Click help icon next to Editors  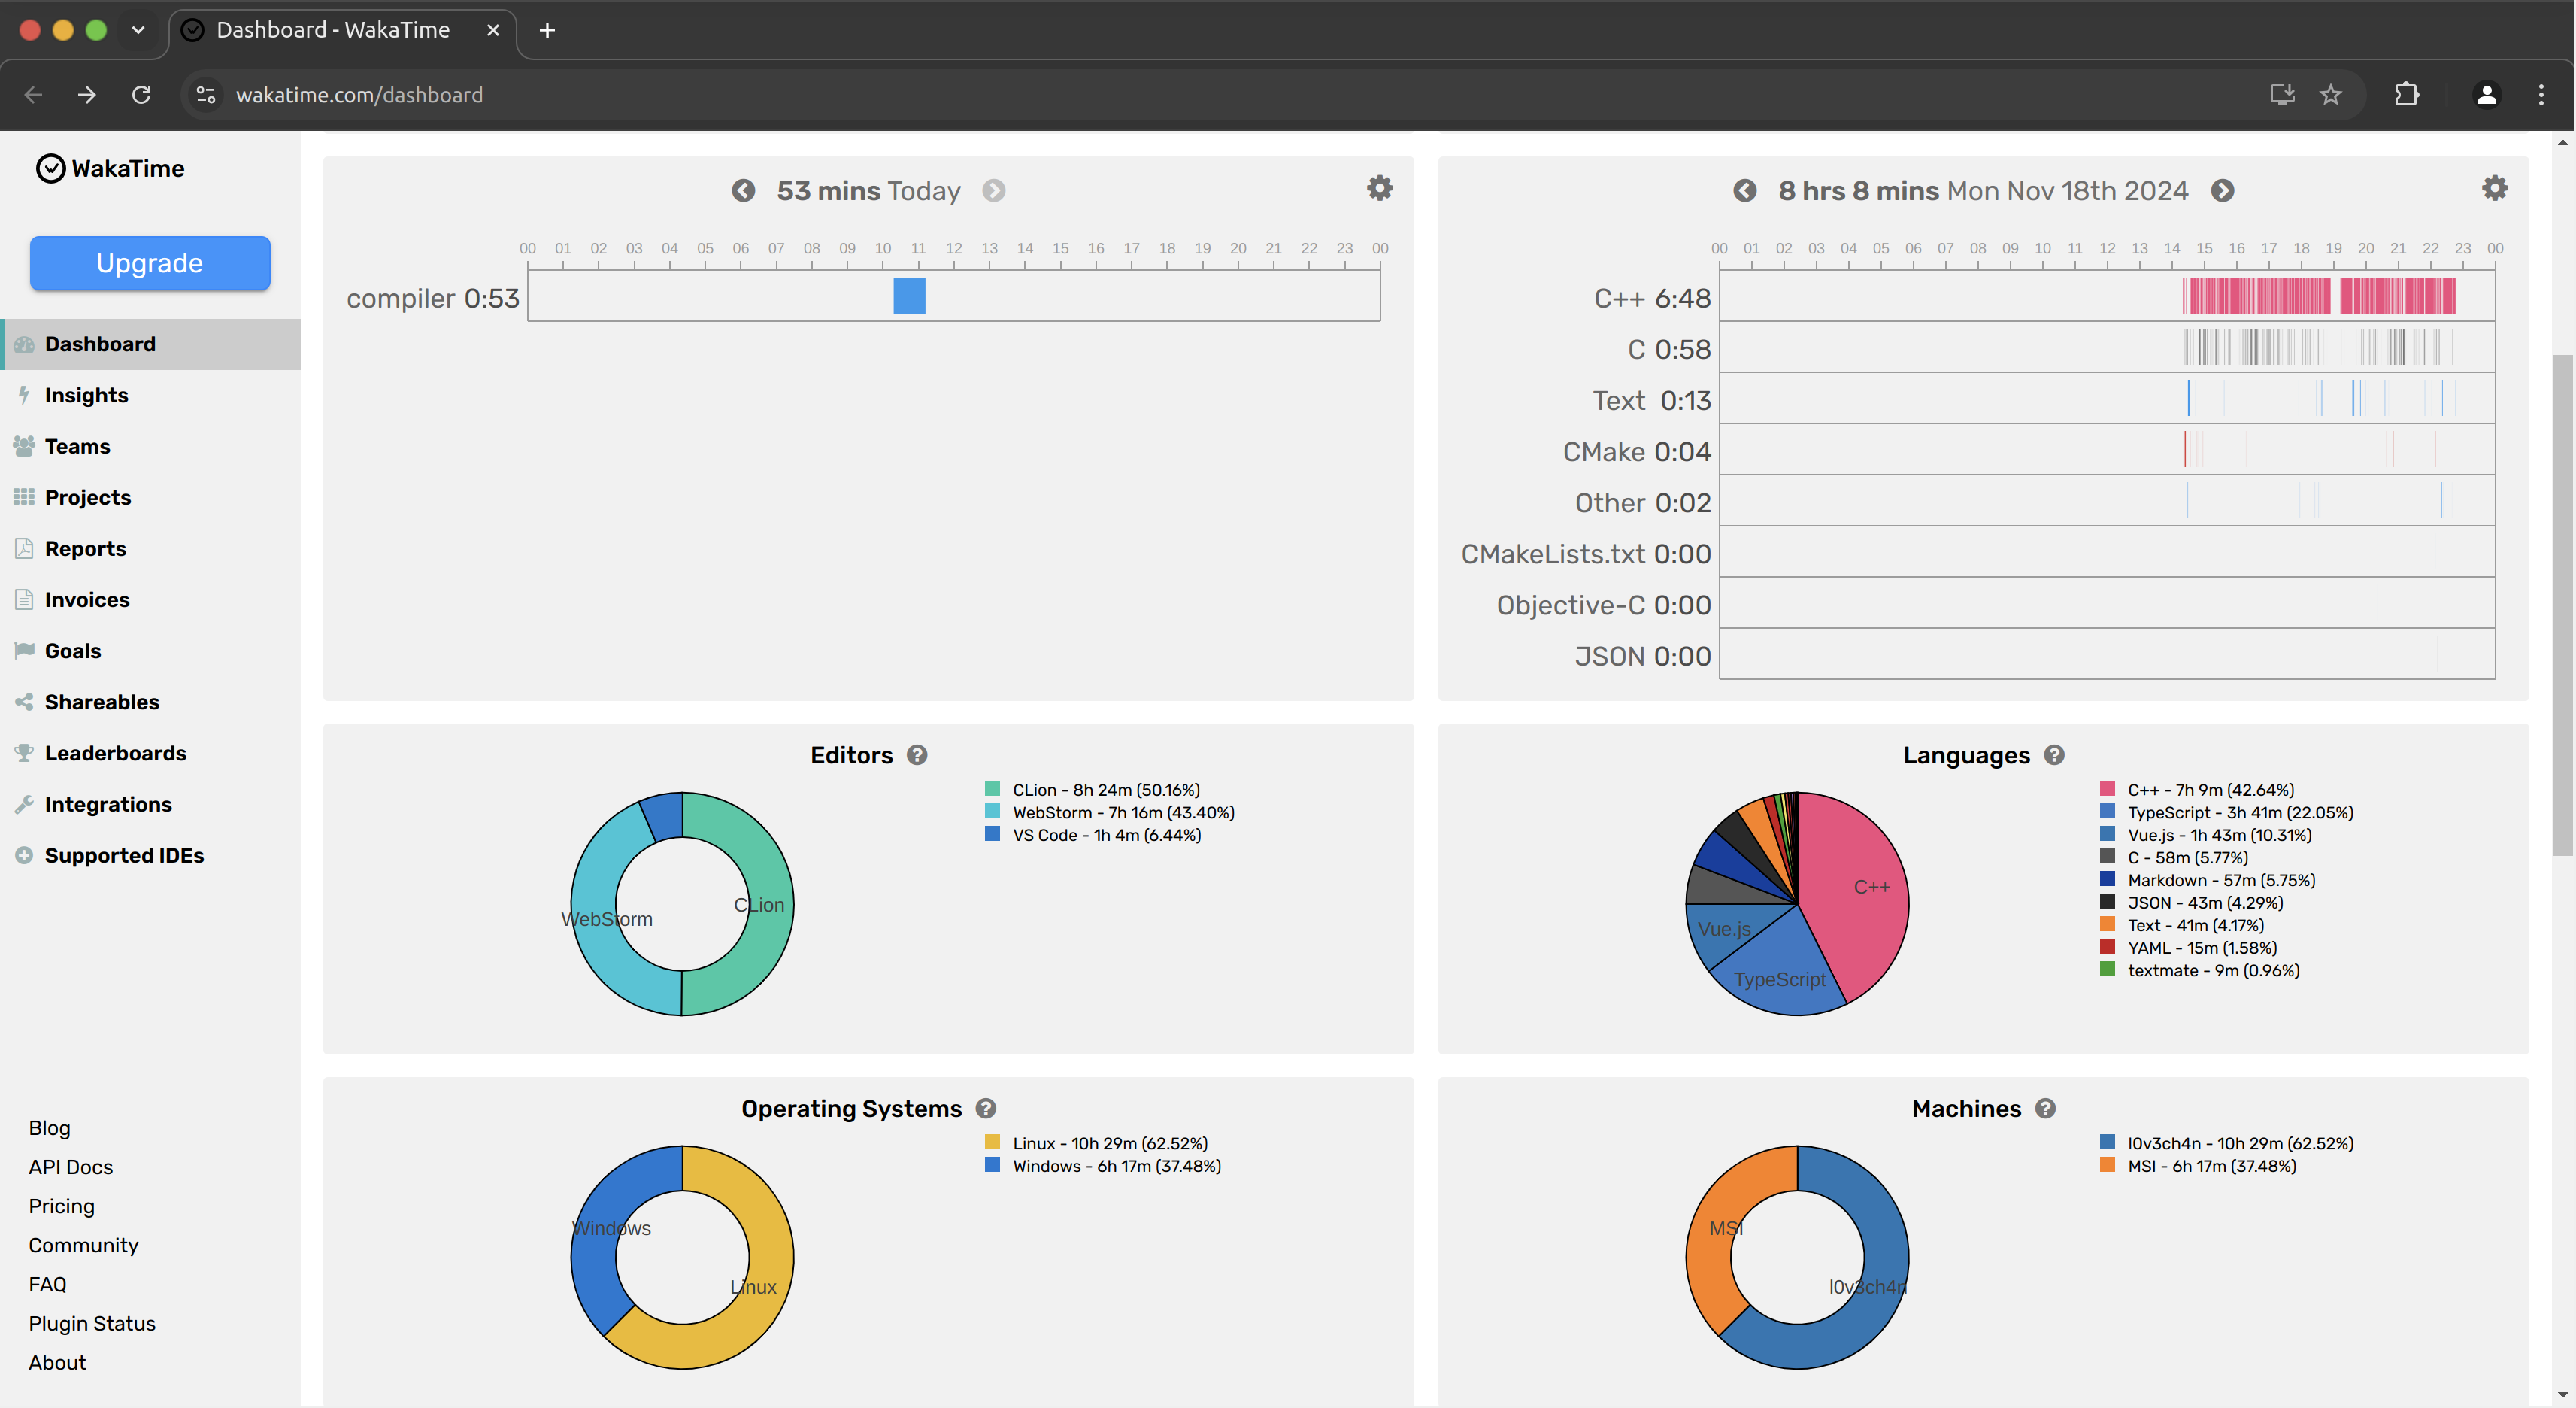917,755
